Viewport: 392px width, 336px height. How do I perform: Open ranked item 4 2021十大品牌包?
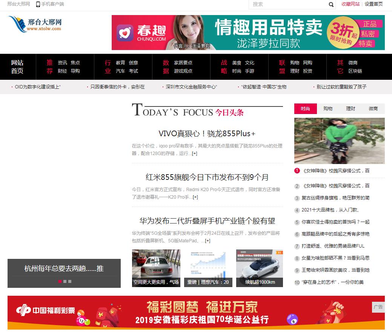coord(330,210)
